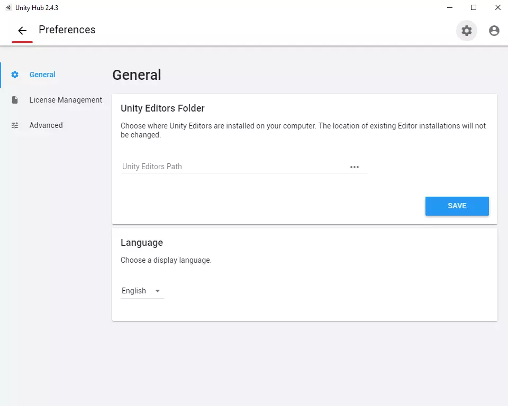Expand the language selector arrow

coord(157,291)
